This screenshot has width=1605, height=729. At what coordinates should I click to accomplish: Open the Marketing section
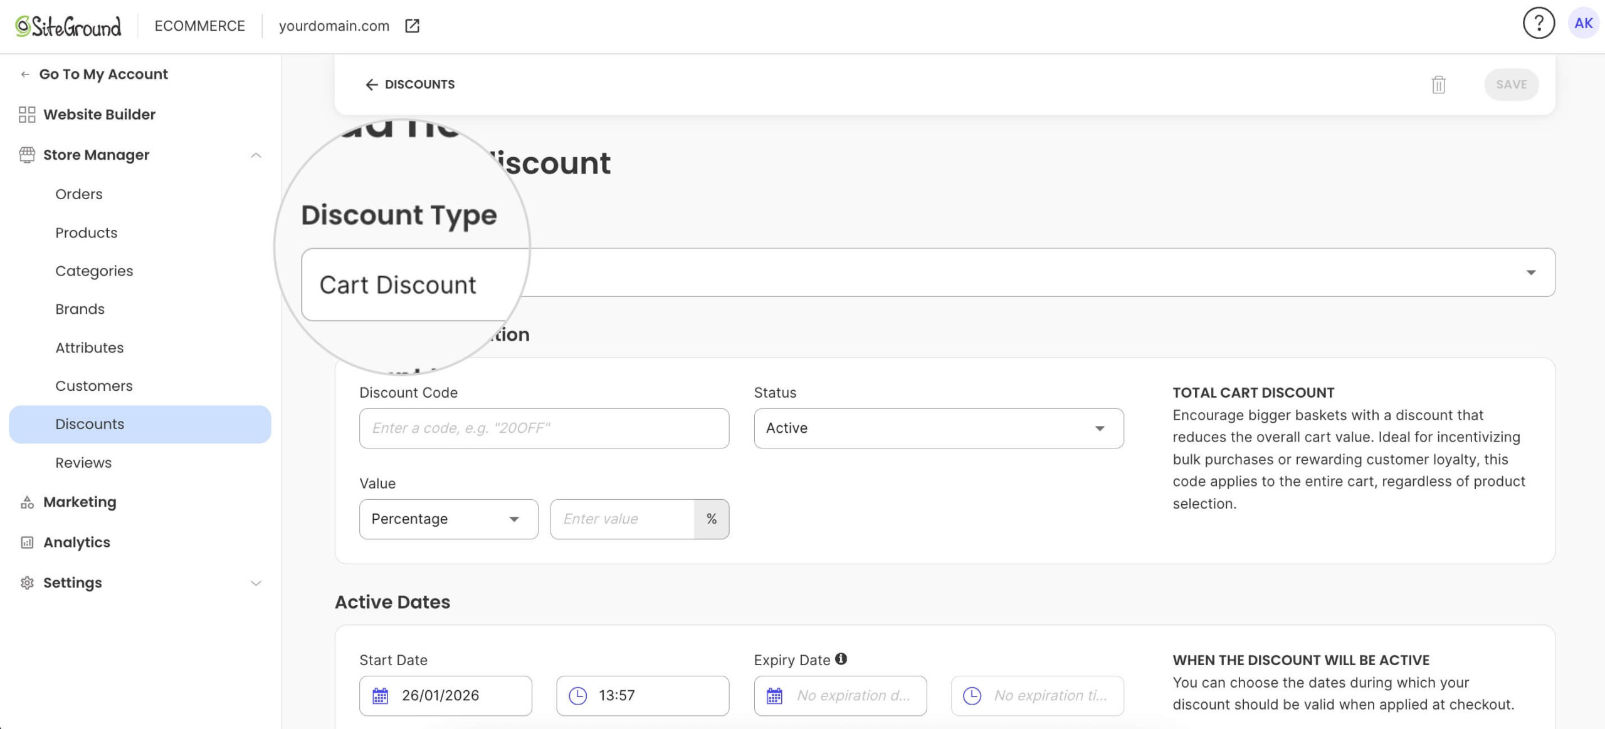pos(80,502)
